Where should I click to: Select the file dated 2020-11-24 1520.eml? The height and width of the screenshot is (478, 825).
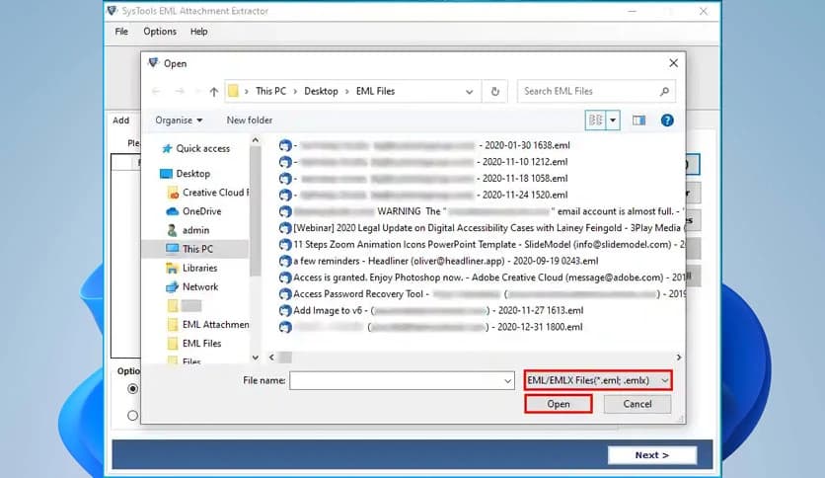coord(423,195)
